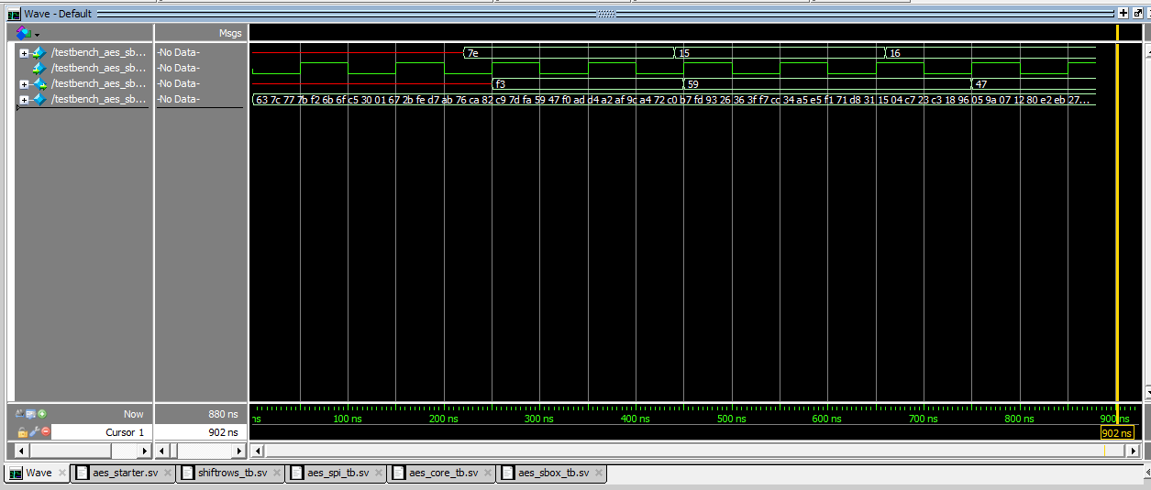Select the third /testbench_aes_sb signal name
The height and width of the screenshot is (490, 1151).
tap(98, 84)
